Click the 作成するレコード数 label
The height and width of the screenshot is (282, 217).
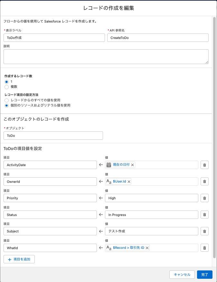18,76
